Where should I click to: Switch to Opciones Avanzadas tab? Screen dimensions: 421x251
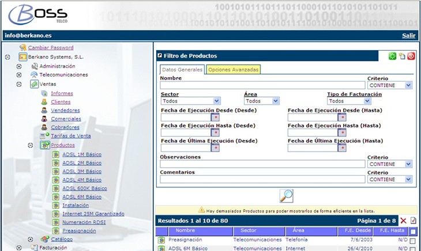tap(233, 70)
